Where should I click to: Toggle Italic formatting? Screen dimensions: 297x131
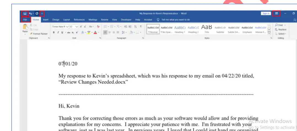coord(58,32)
